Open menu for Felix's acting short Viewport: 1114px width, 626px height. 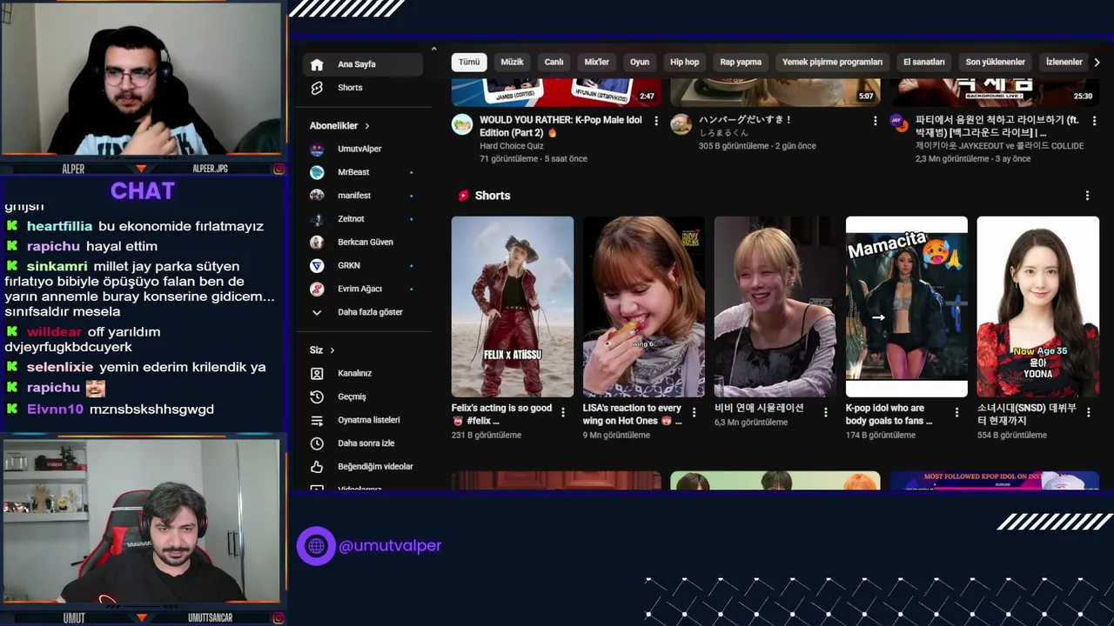(562, 412)
